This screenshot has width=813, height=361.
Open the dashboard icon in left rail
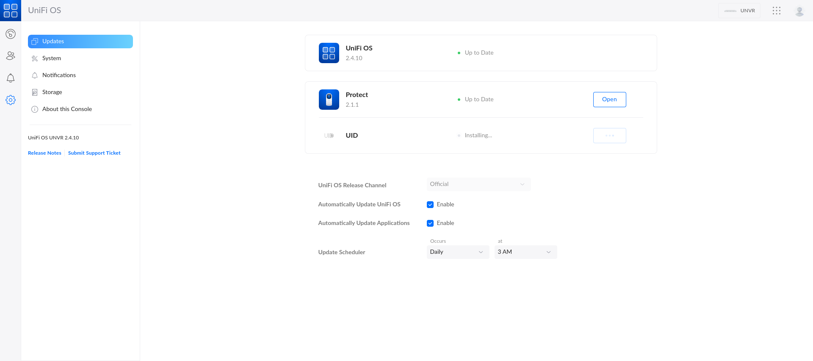(11, 34)
